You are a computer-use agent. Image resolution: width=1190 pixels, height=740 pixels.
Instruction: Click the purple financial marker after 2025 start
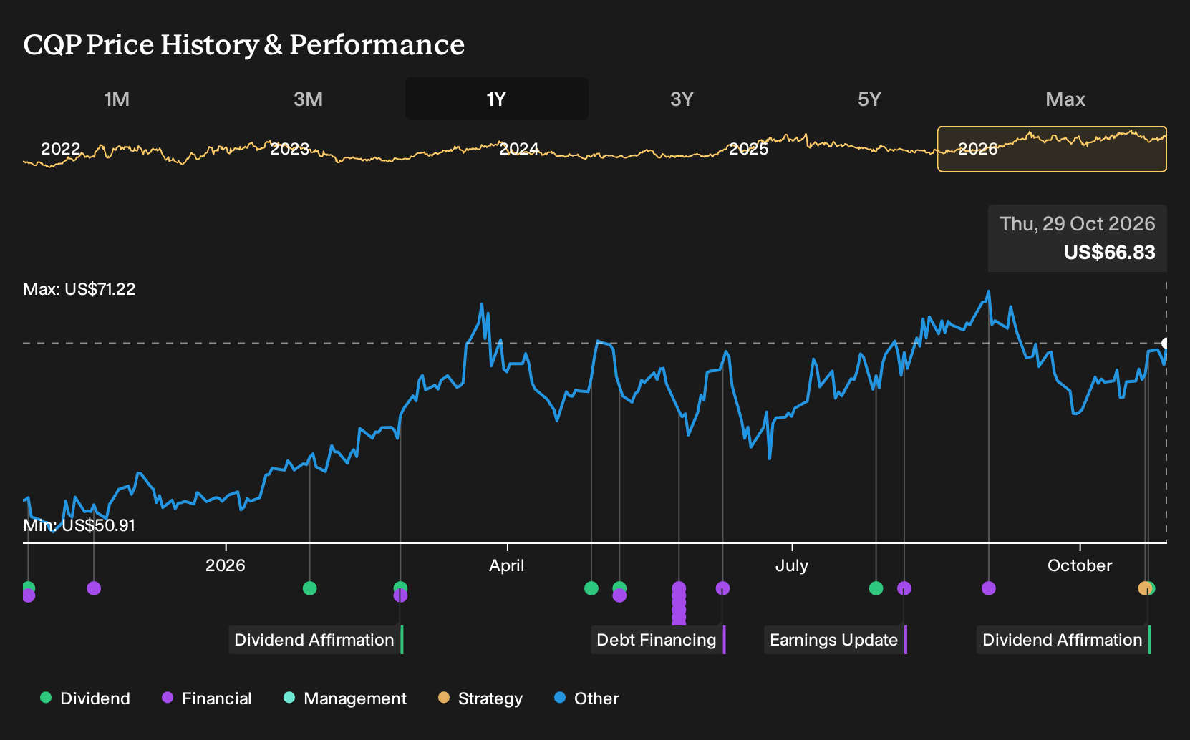point(94,588)
